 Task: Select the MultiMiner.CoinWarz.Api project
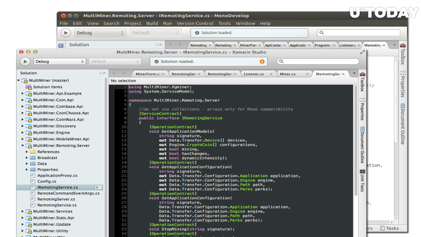(58, 119)
